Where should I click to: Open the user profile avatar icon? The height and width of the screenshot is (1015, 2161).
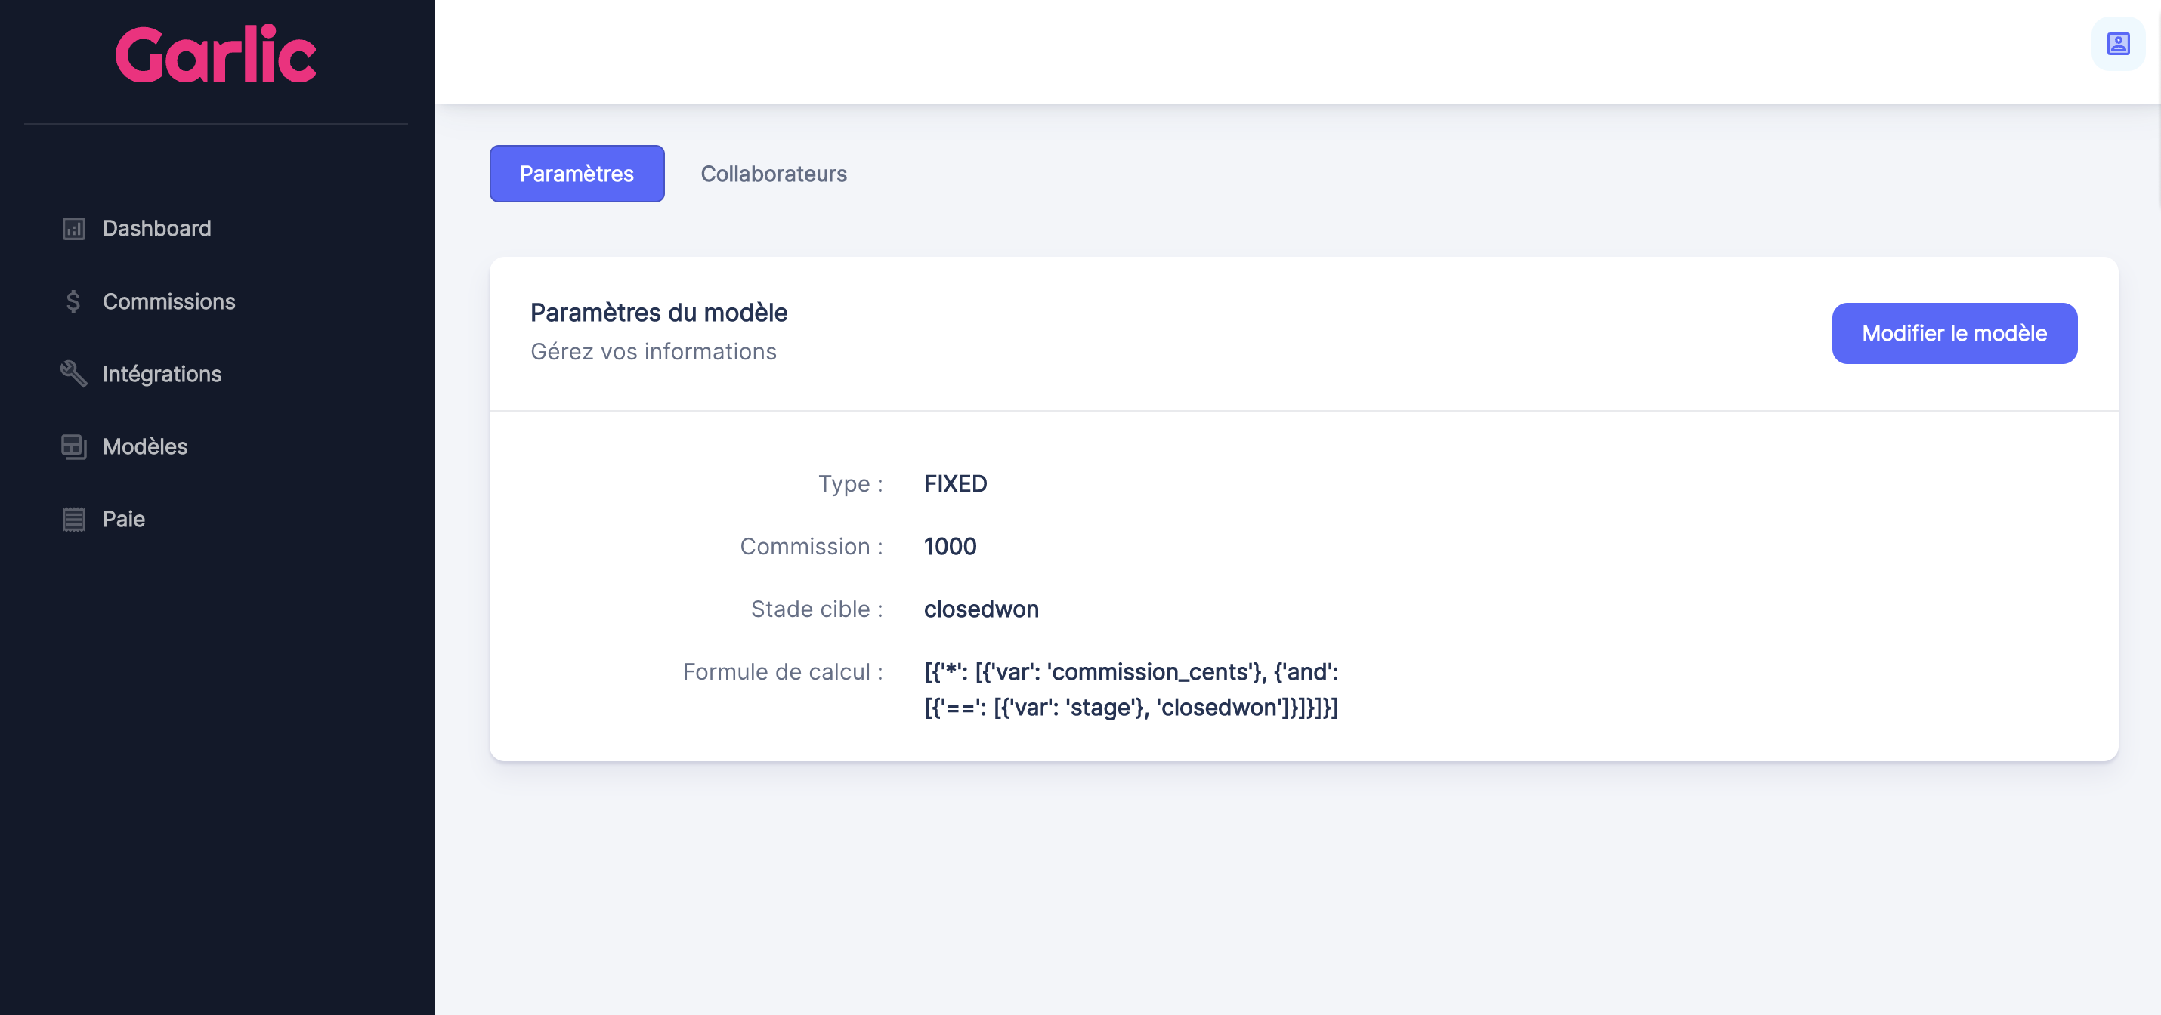[2117, 44]
